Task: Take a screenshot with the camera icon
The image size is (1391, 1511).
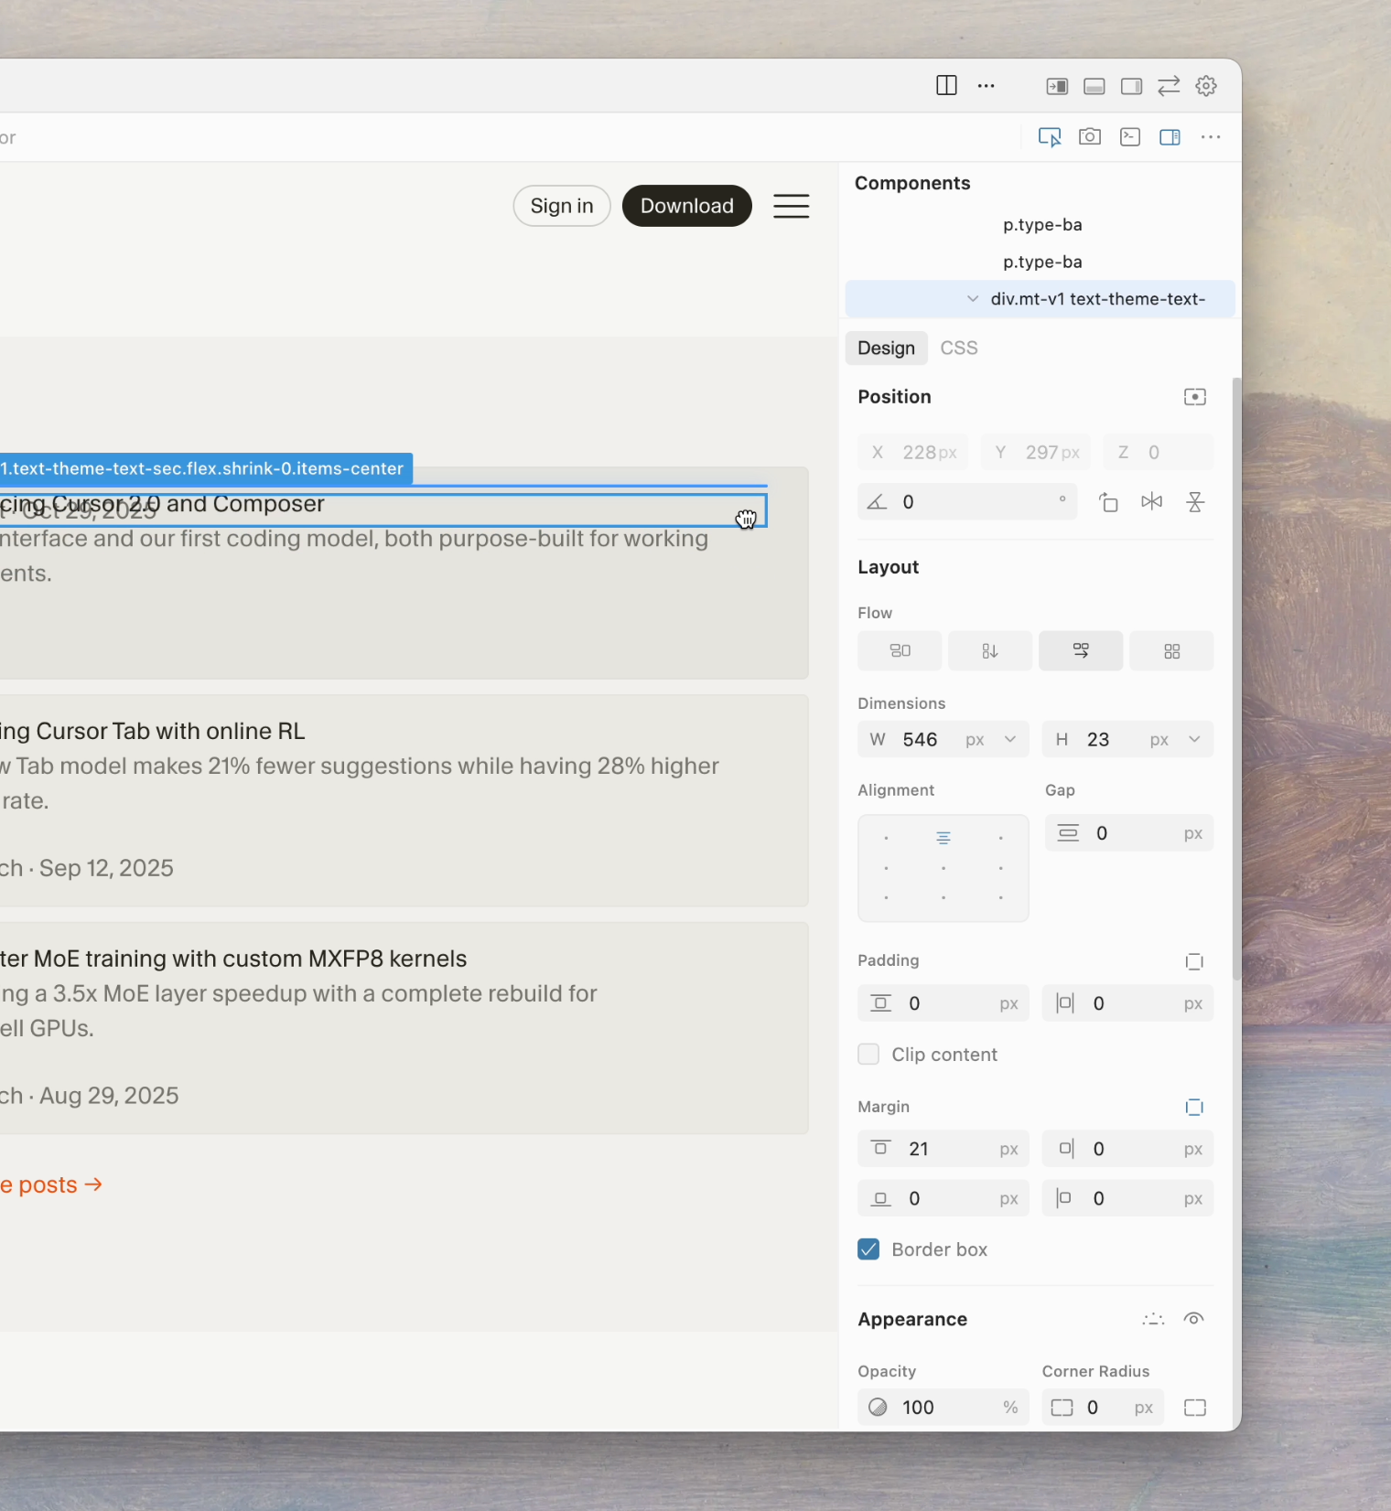Action: click(1089, 137)
